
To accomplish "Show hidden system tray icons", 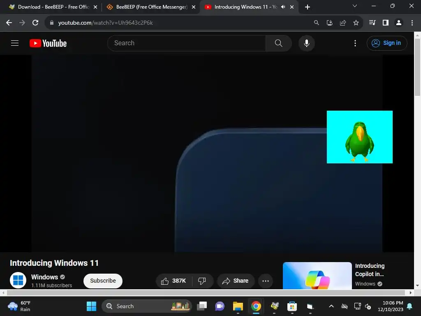I will (x=331, y=306).
